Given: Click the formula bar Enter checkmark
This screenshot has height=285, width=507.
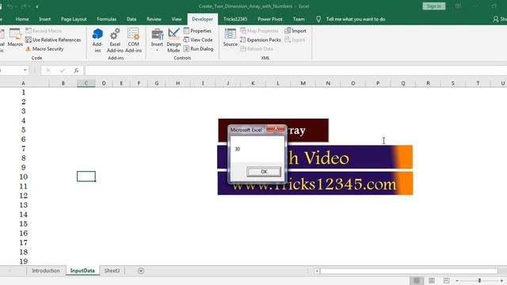Looking at the screenshot, I should pyautogui.click(x=62, y=70).
